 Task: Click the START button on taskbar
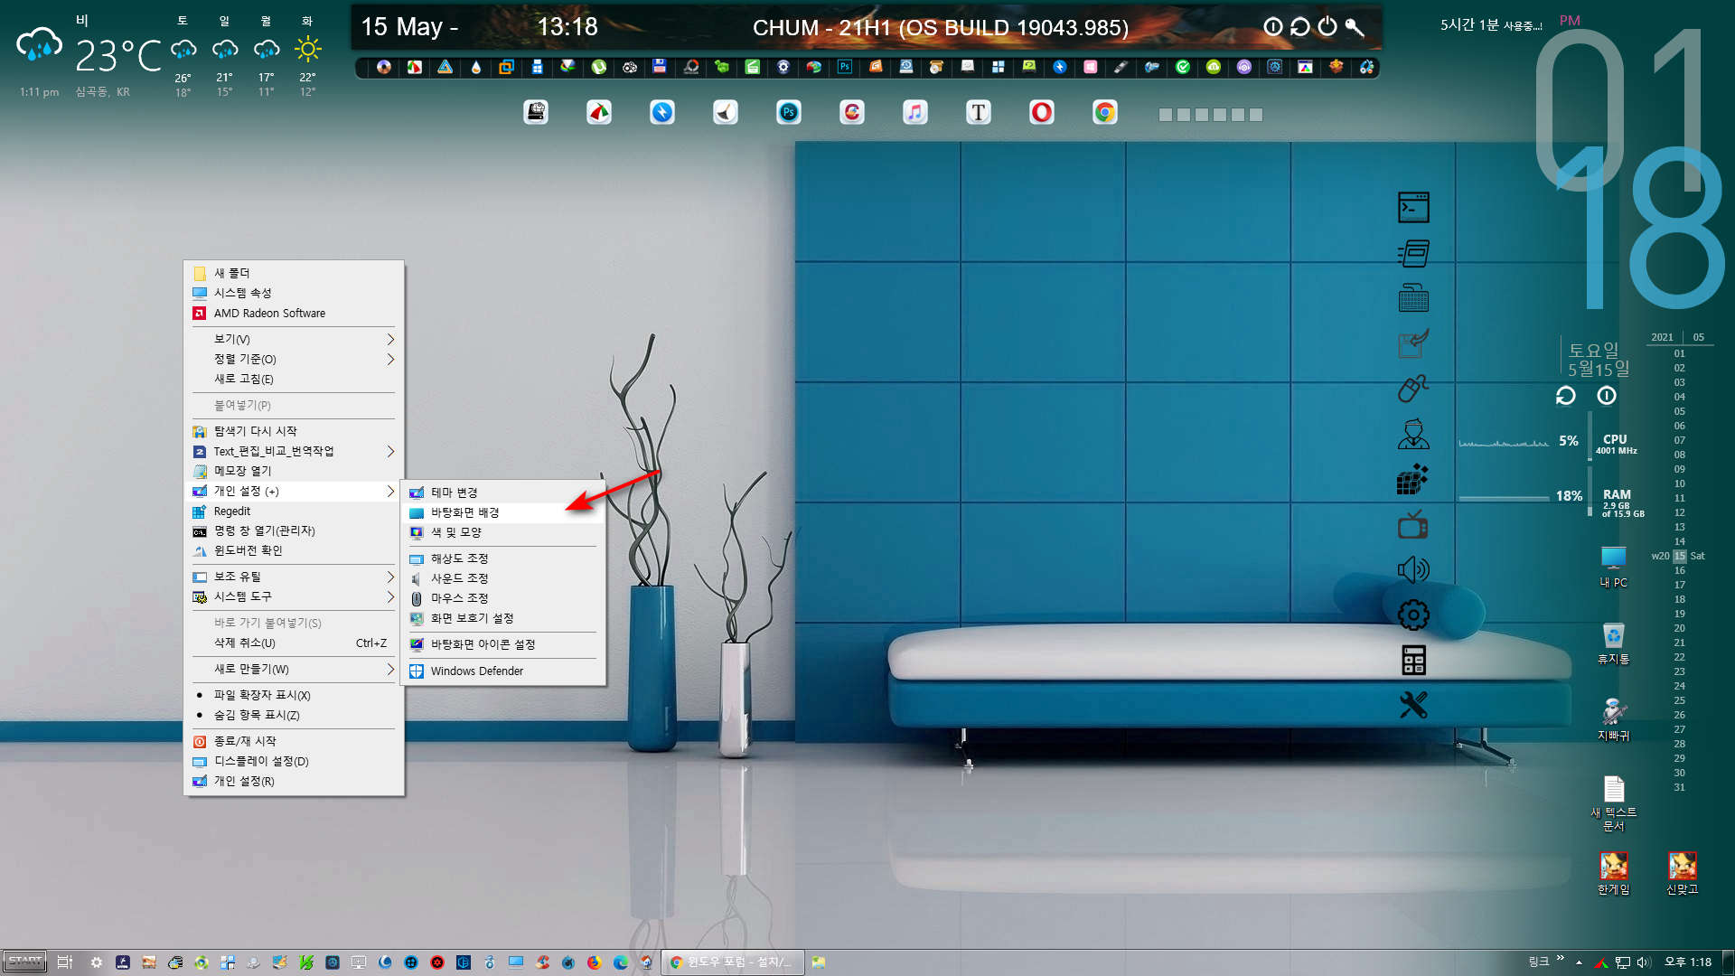[25, 962]
